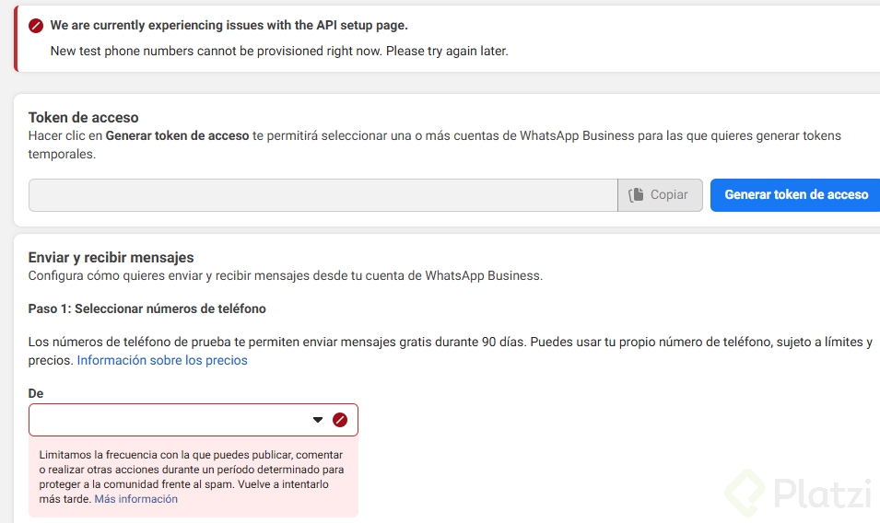Click the test phone numbers alert message

pos(279,51)
